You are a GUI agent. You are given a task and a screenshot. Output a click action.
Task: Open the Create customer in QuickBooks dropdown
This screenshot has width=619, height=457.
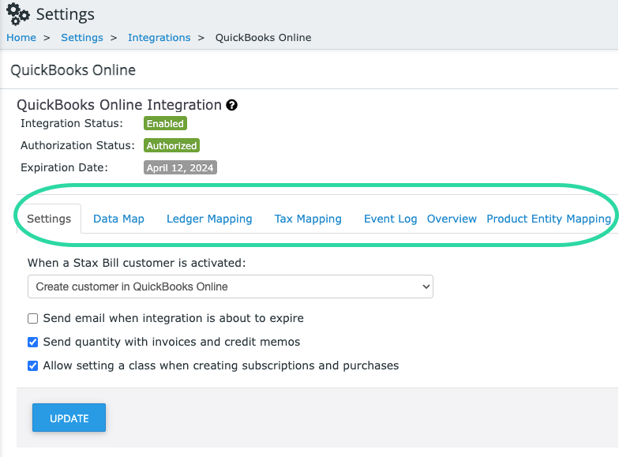231,287
